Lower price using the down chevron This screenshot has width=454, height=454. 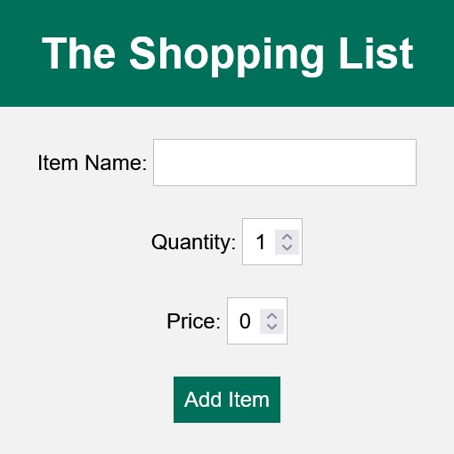tap(272, 327)
